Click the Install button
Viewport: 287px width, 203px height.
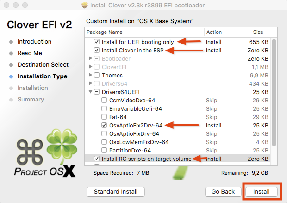point(261,191)
